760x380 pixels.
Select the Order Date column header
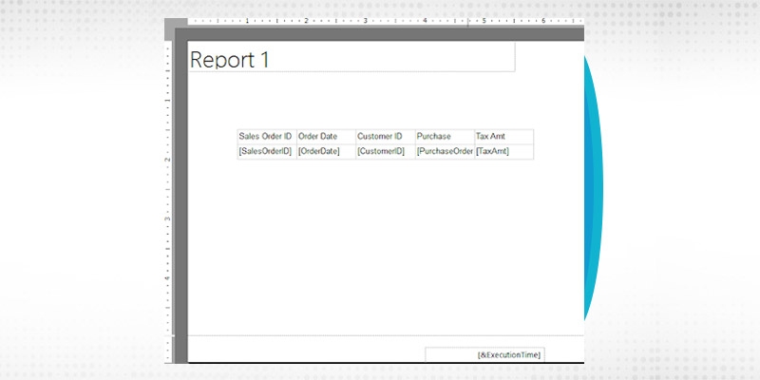326,137
